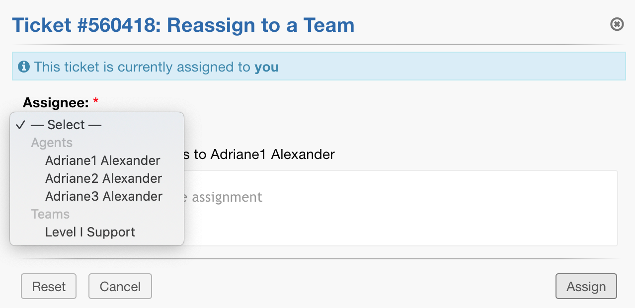Viewport: 635px width, 308px height.
Task: Select Adriane2 Alexander as assignee
Action: (x=103, y=178)
